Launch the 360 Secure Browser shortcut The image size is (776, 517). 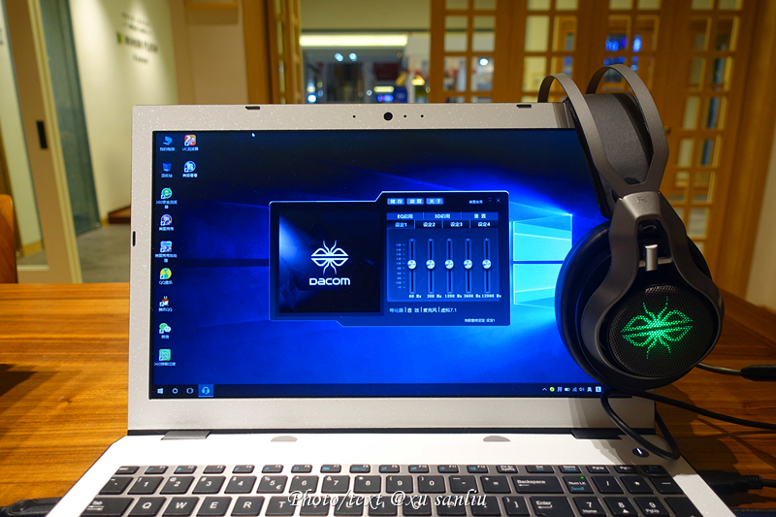click(x=166, y=197)
